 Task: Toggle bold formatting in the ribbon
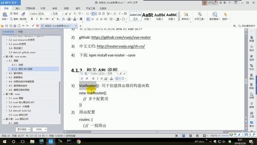32,19
